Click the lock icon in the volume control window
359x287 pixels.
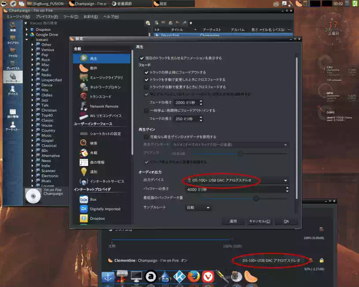point(322,260)
